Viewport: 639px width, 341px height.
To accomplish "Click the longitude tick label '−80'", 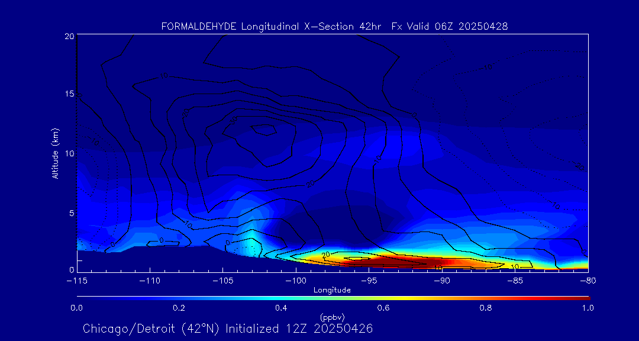I will 588,281.
